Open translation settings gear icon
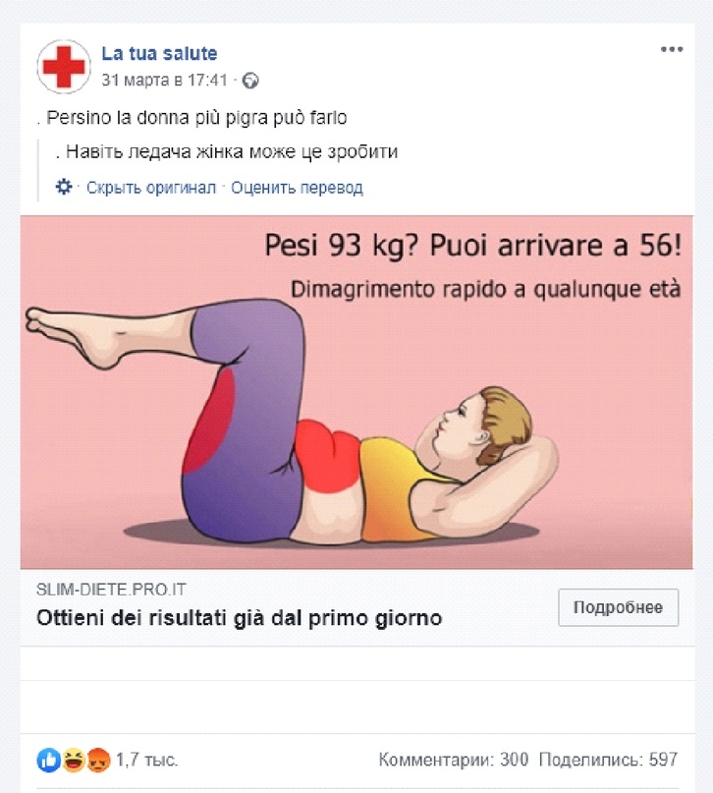Screen dimensions: 713x793 pyautogui.click(x=64, y=187)
